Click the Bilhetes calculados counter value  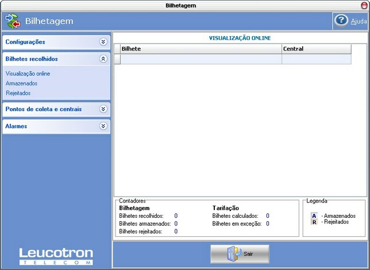268,216
